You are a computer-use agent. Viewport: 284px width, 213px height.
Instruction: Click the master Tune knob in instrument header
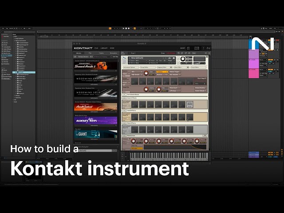click(x=183, y=59)
